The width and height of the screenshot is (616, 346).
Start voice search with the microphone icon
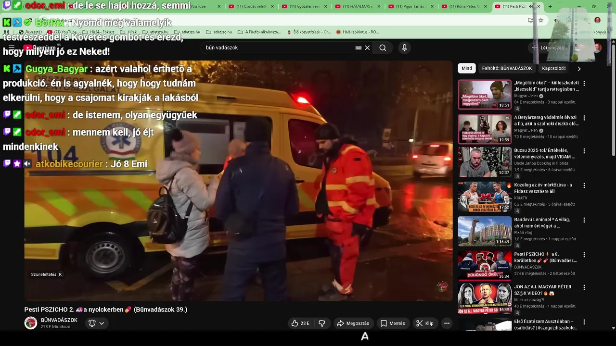tap(404, 48)
